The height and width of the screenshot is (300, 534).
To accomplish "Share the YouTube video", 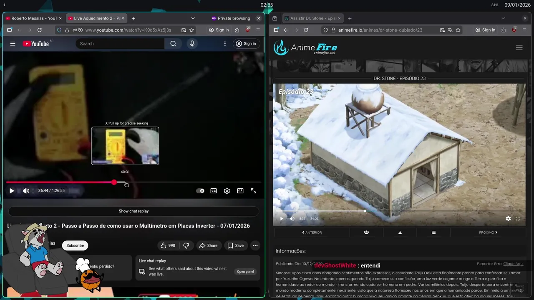I will [x=208, y=245].
